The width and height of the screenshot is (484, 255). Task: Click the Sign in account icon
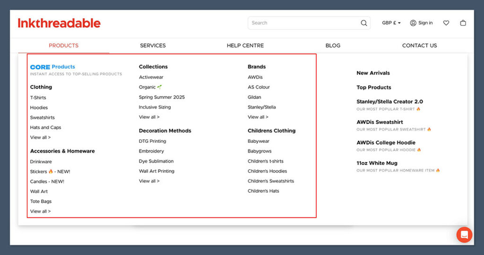tap(413, 23)
